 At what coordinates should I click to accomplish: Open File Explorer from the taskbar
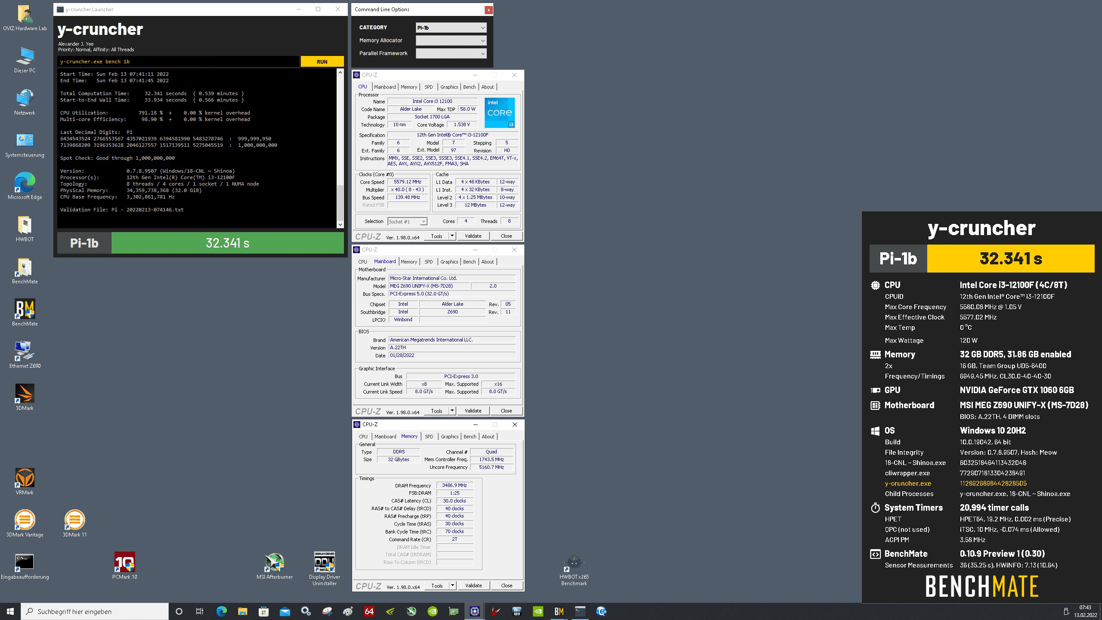(242, 611)
